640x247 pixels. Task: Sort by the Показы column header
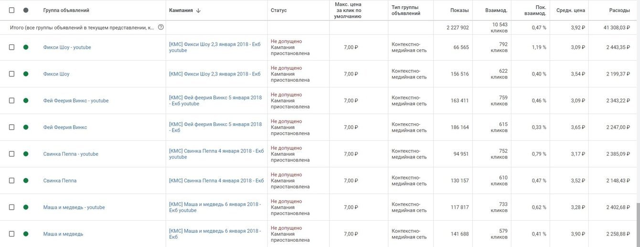[x=459, y=11]
